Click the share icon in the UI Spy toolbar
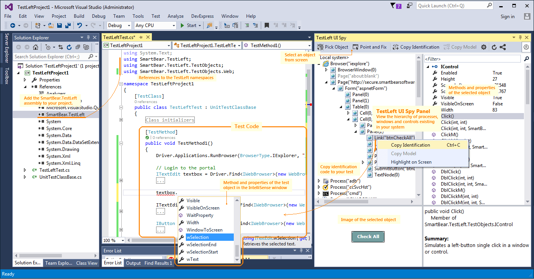The width and height of the screenshot is (534, 279). pos(503,47)
